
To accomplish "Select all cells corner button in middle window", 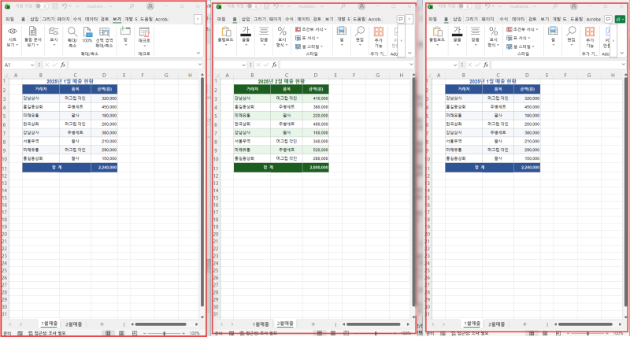I will (216, 75).
